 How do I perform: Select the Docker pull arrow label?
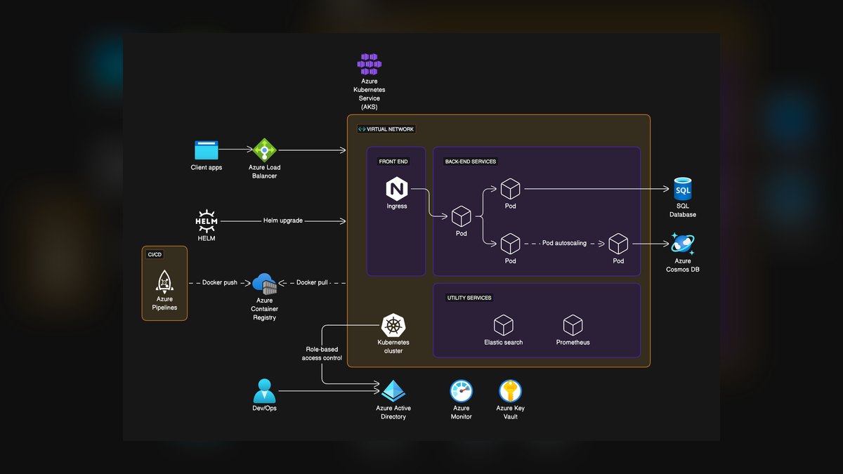(312, 283)
